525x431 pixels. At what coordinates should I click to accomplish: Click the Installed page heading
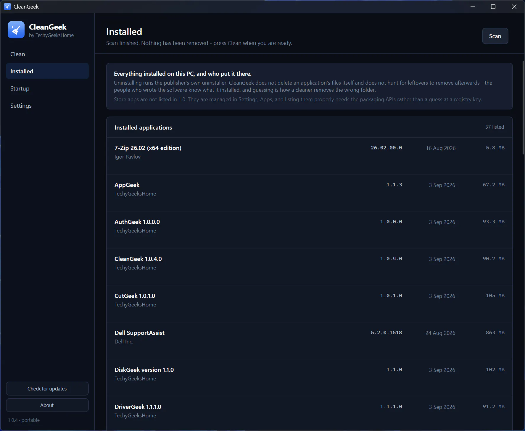(124, 32)
